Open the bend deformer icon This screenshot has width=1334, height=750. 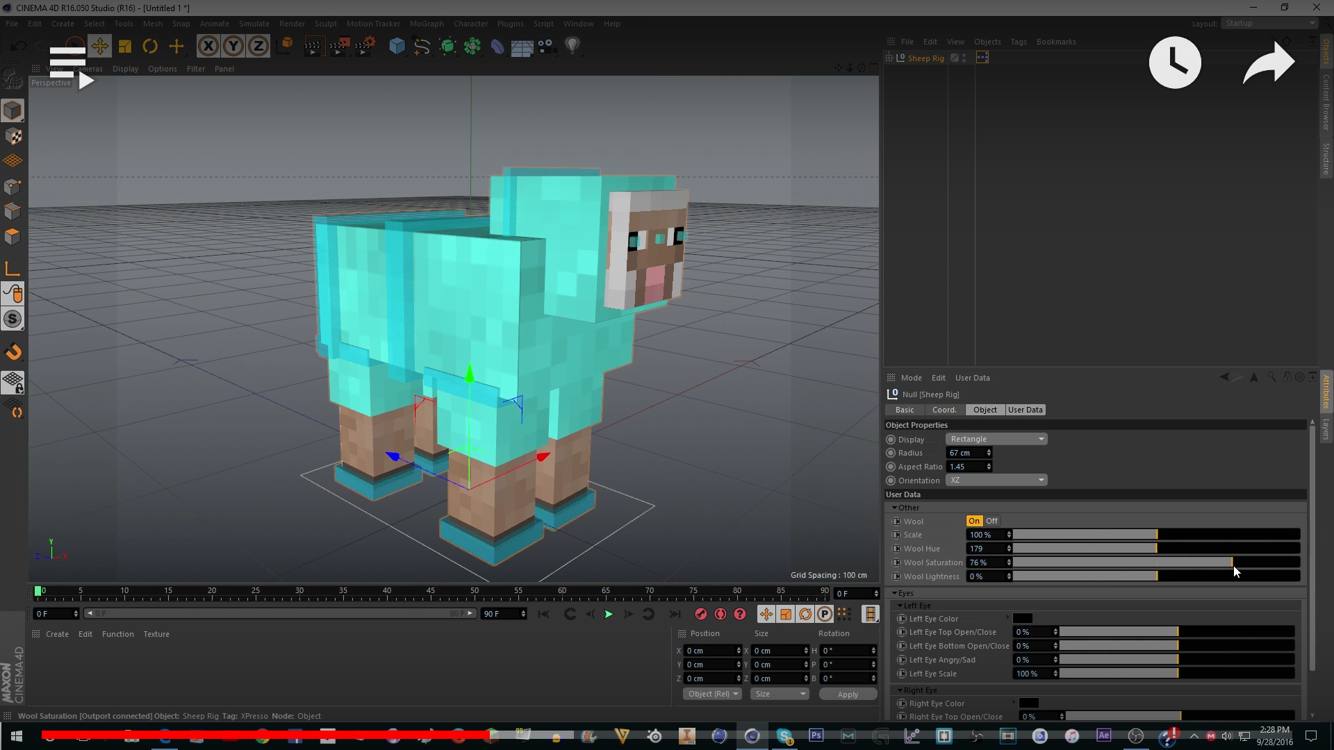coord(497,47)
